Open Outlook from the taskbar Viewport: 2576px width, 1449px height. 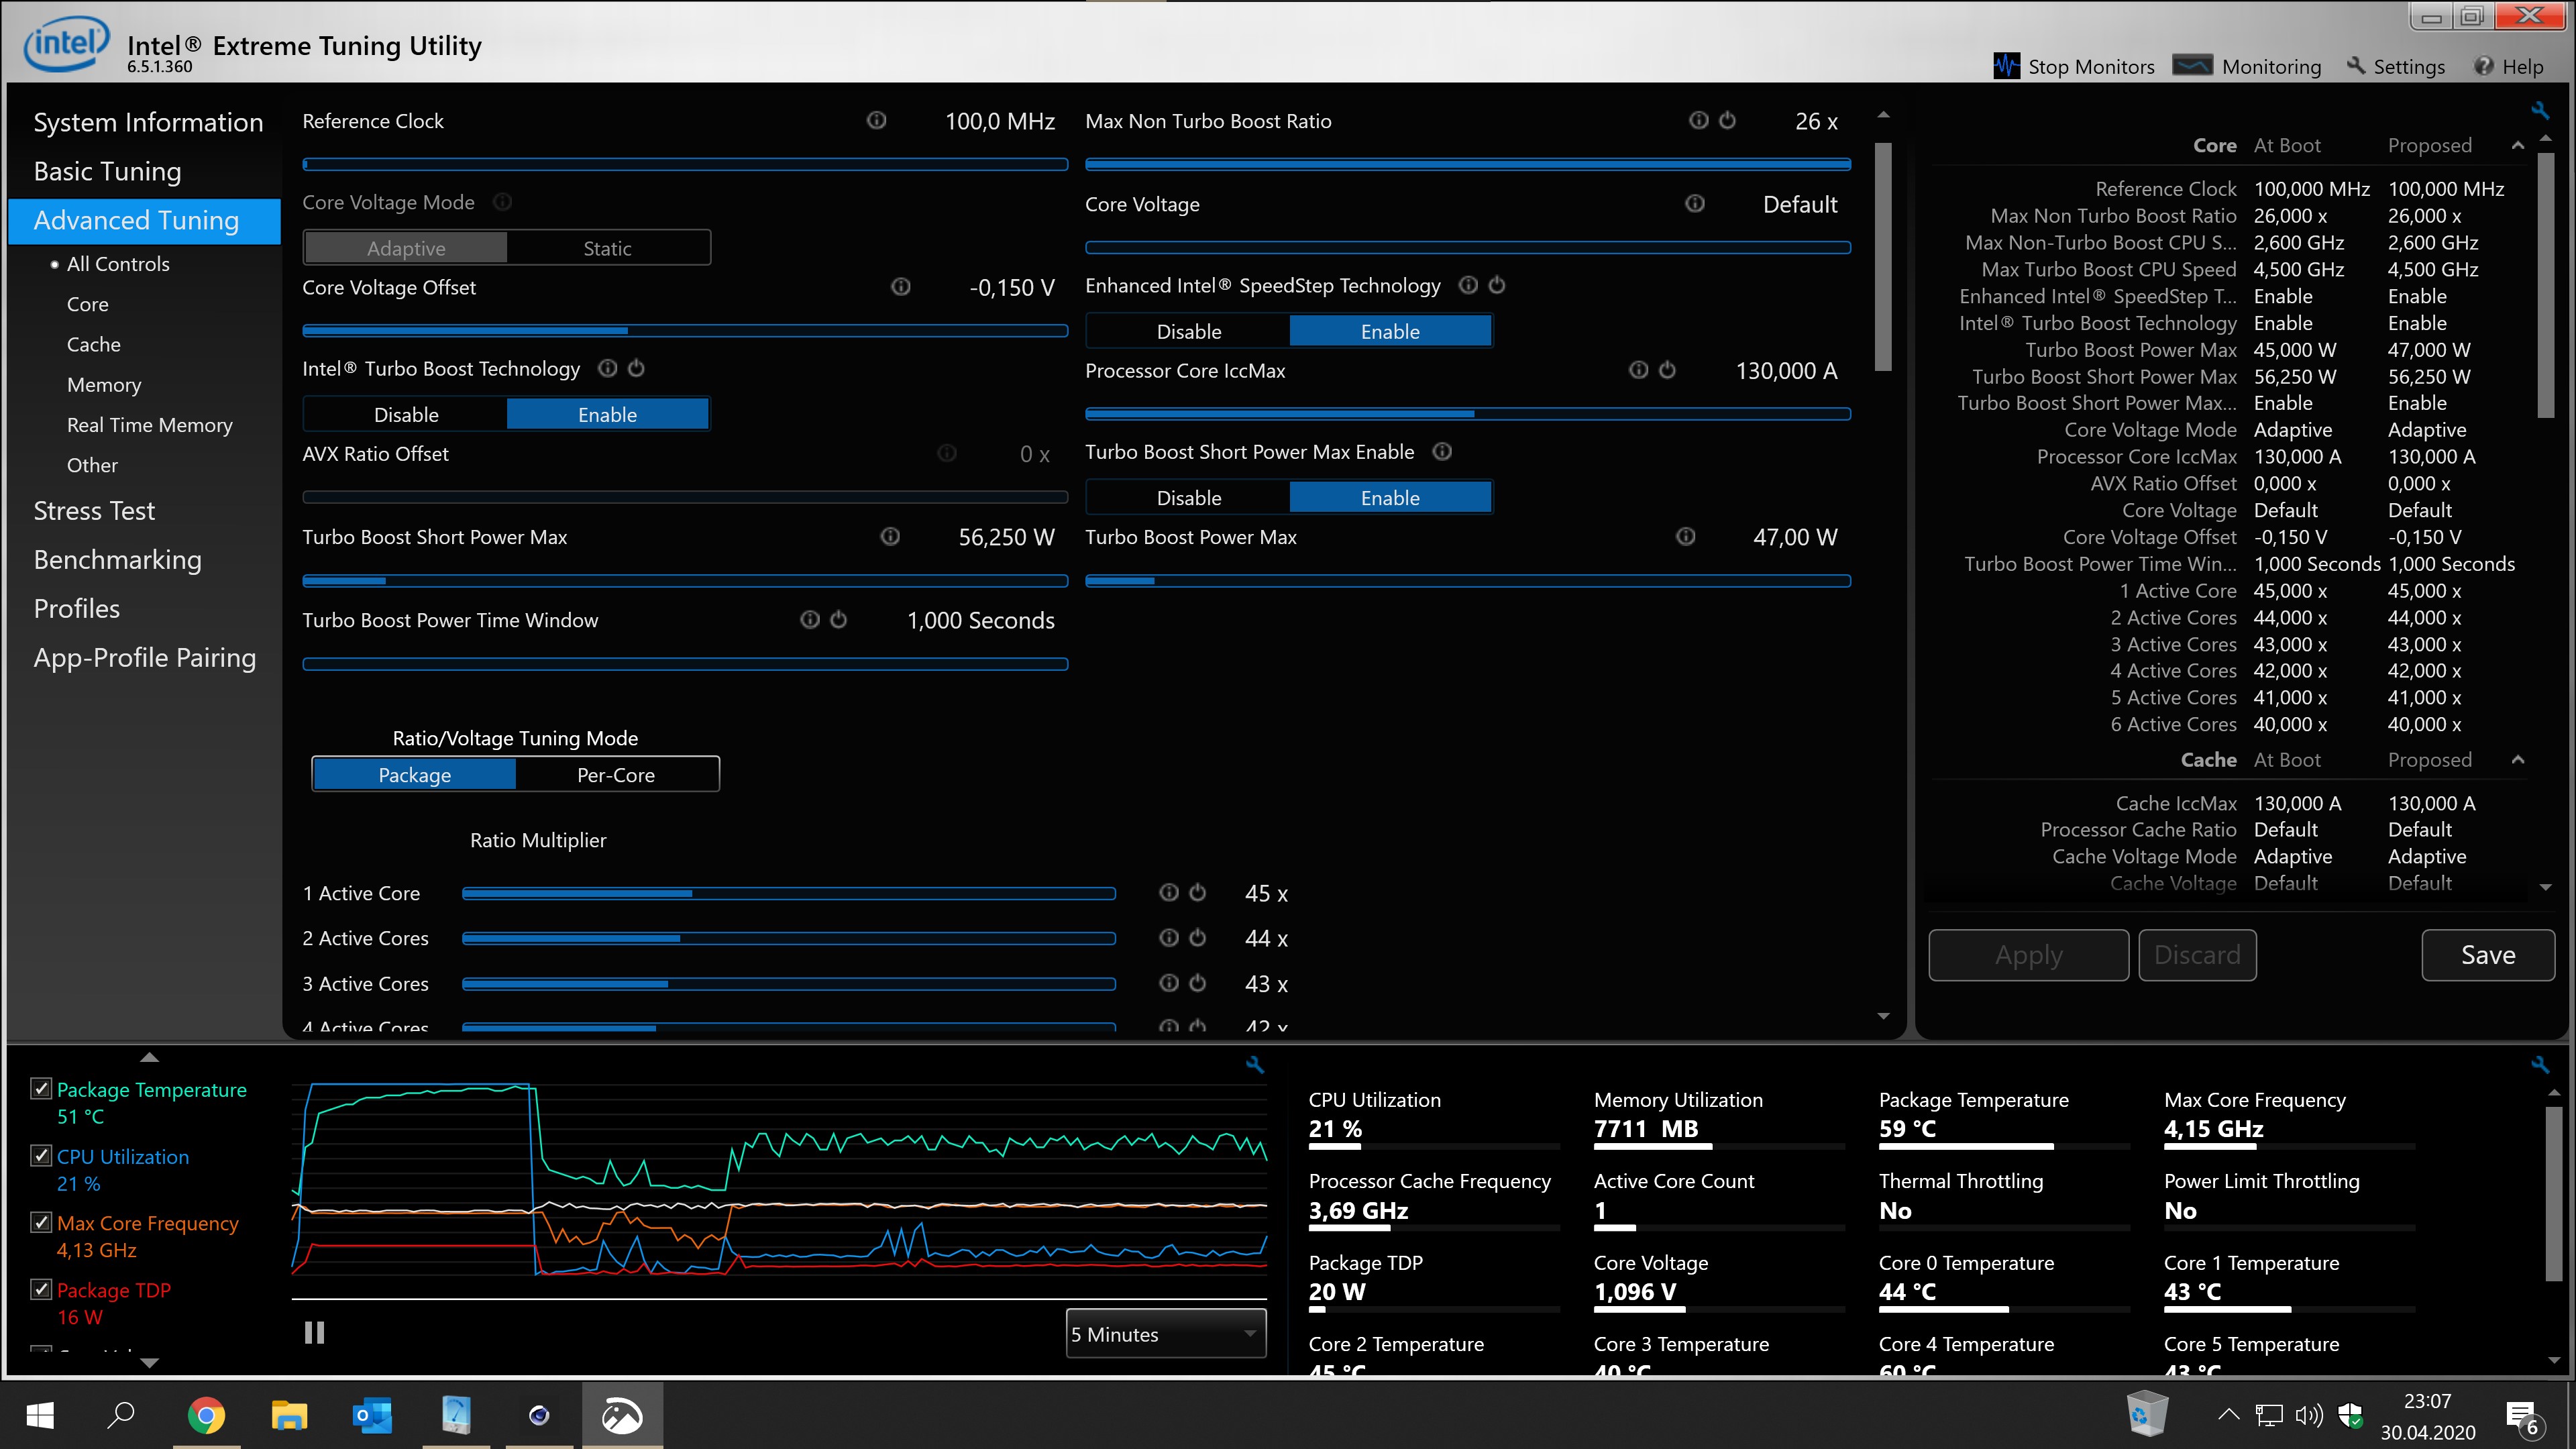(372, 1415)
